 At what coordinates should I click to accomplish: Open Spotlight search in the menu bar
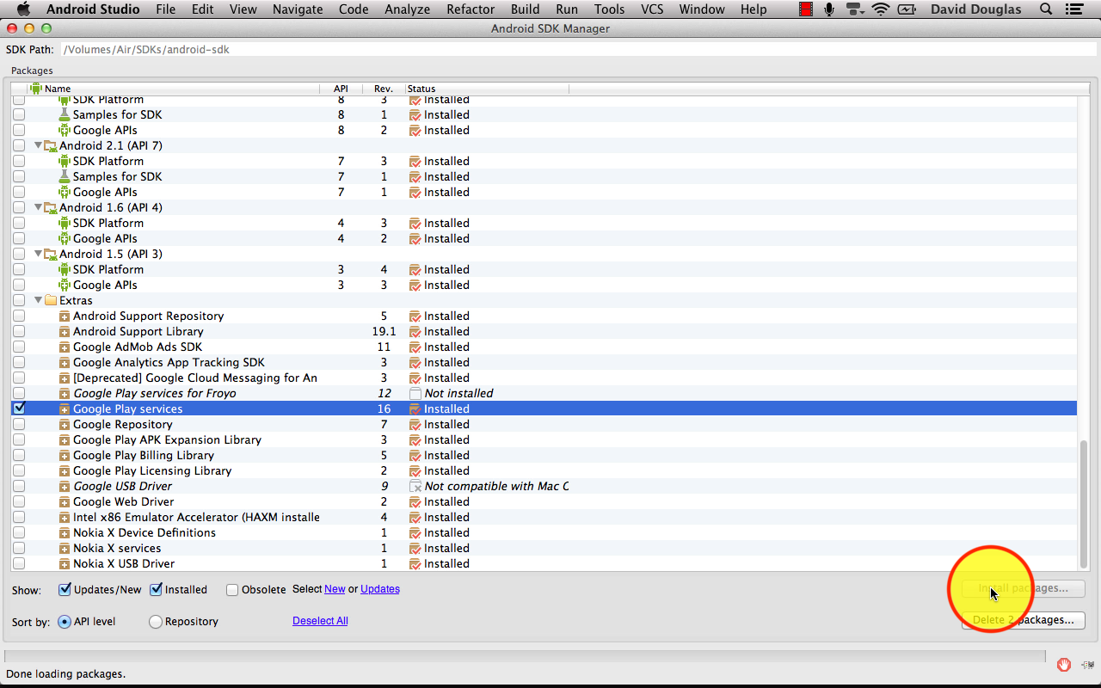pyautogui.click(x=1046, y=9)
